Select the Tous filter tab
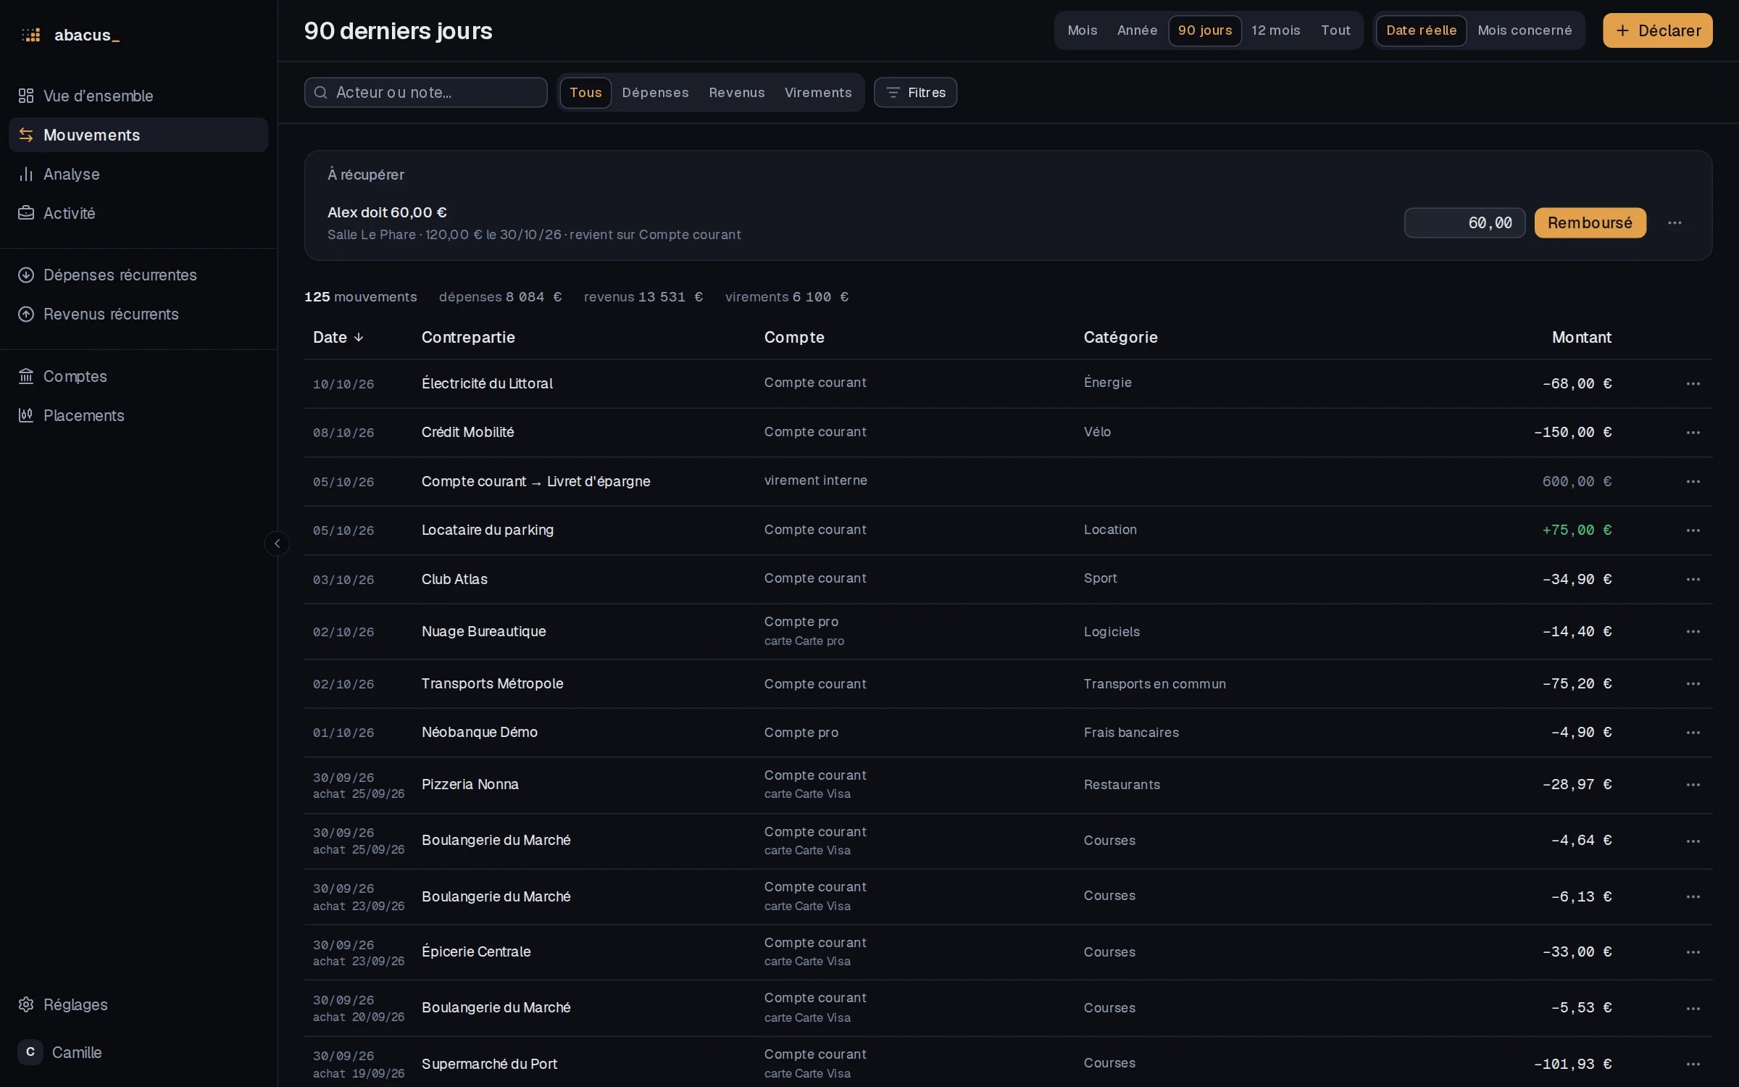 [x=585, y=93]
